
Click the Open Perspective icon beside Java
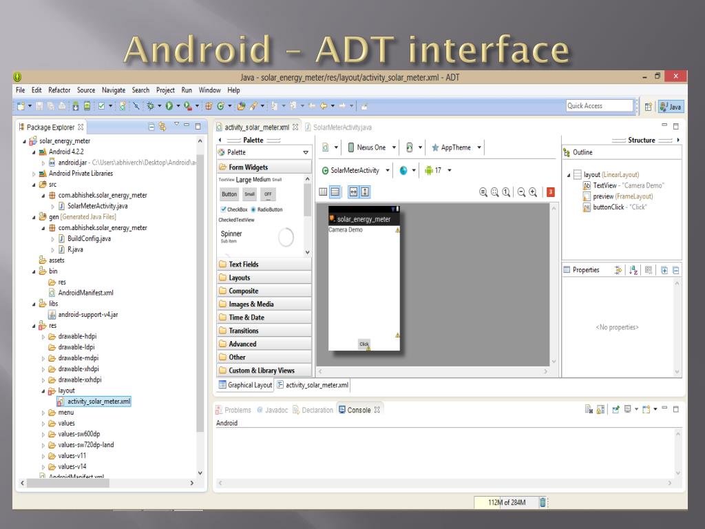pyautogui.click(x=649, y=107)
